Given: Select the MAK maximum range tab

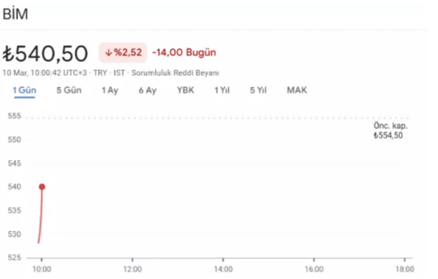Looking at the screenshot, I should [297, 90].
